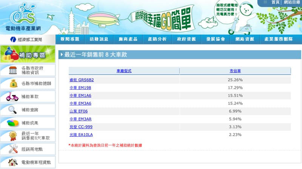302x169 pixels.
Task: Click the 6.99% market share value
Action: pos(235,111)
